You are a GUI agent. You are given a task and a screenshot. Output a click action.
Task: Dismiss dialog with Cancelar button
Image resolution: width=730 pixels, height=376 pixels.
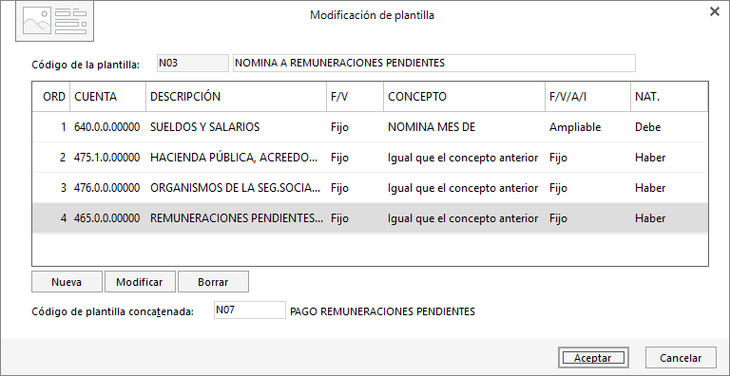681,358
